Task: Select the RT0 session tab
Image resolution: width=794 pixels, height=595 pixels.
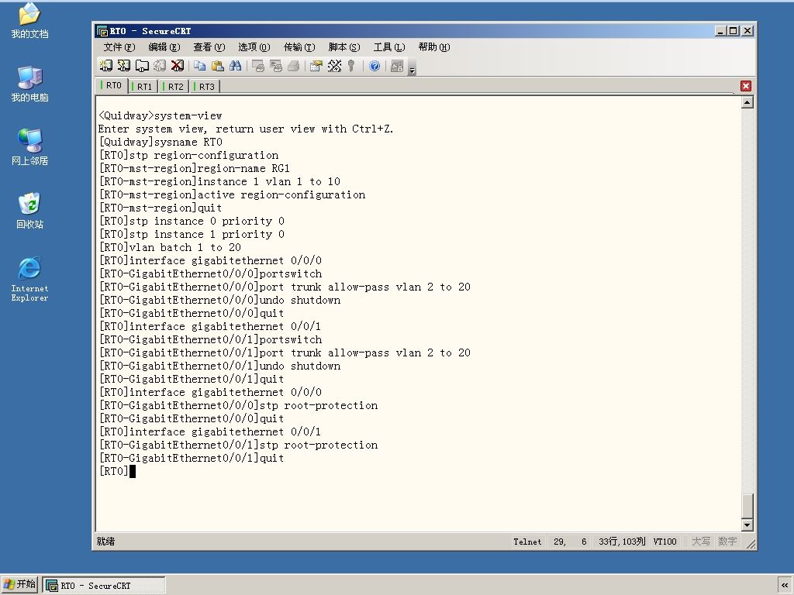Action: pos(112,85)
